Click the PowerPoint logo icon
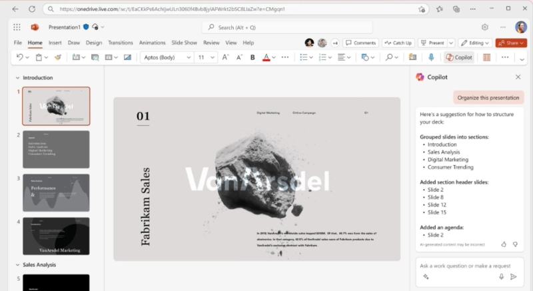 (35, 27)
